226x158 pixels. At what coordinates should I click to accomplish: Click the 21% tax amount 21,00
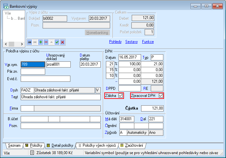[x=152, y=64]
